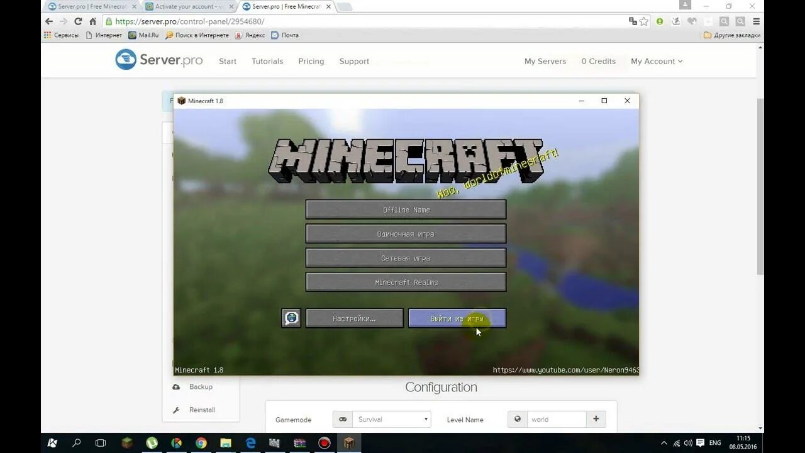Open the Mail.Ru bookmark
The image size is (805, 453).
[x=144, y=35]
